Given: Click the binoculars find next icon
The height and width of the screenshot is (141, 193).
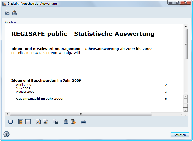Looking at the screenshot, I should (73, 122).
